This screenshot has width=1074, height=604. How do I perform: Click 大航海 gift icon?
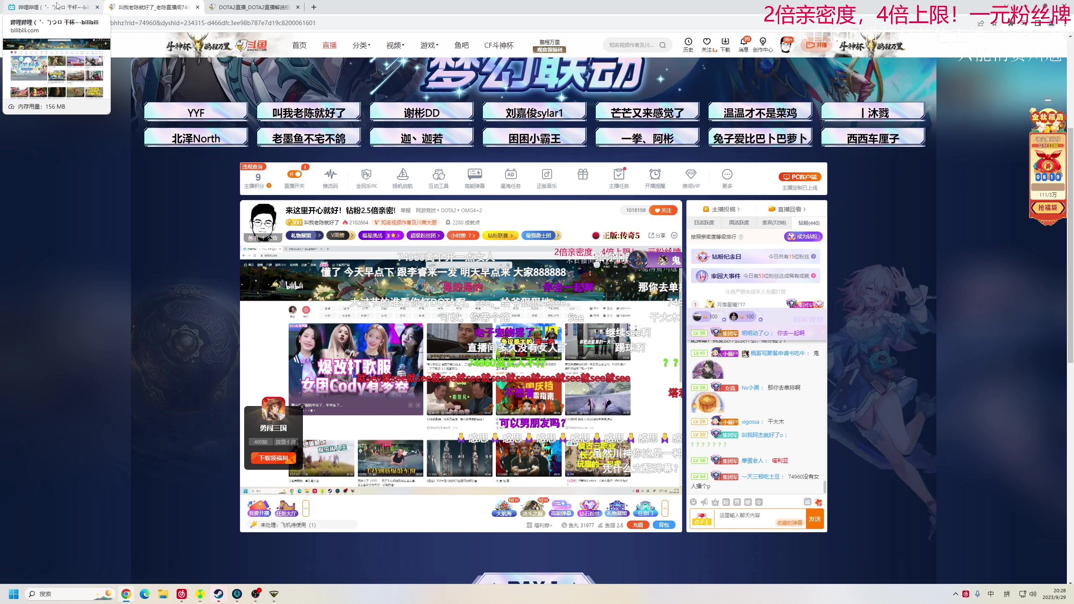coord(504,508)
